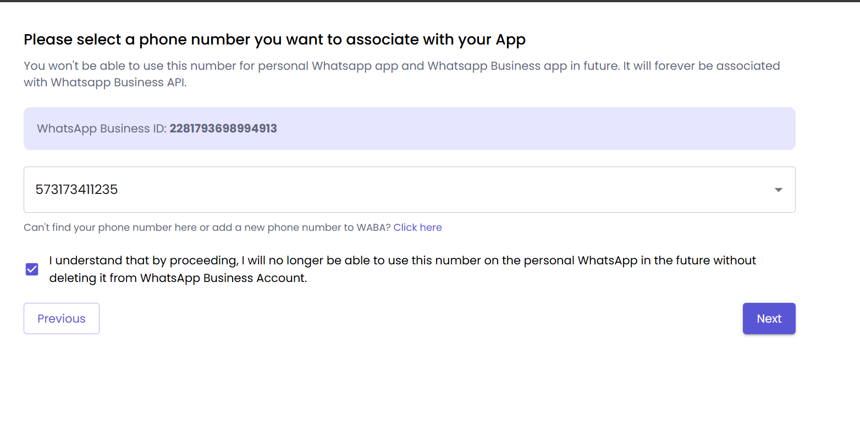
Task: Open the "Click here" link
Action: (x=417, y=228)
